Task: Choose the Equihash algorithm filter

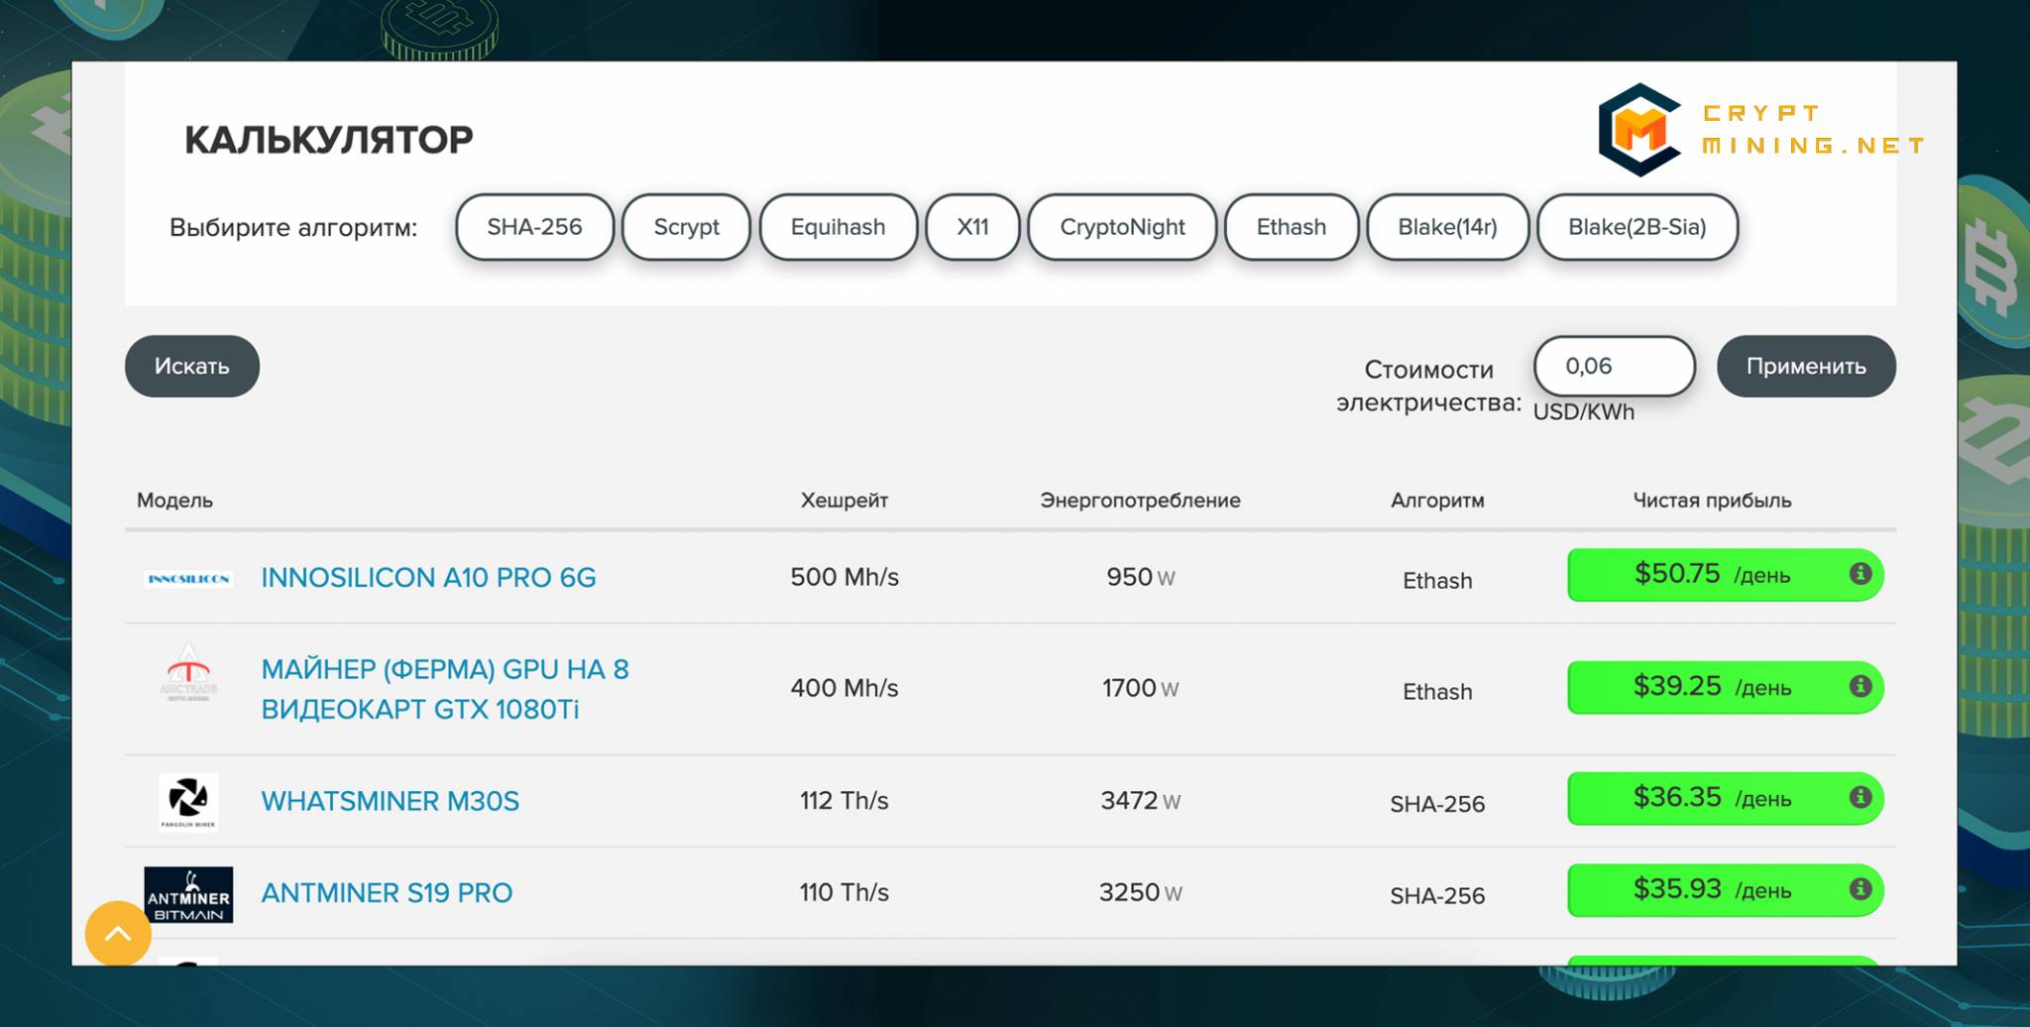Action: (x=838, y=227)
